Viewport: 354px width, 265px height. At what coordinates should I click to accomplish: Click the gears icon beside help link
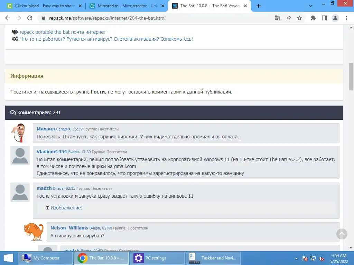(x=15, y=39)
